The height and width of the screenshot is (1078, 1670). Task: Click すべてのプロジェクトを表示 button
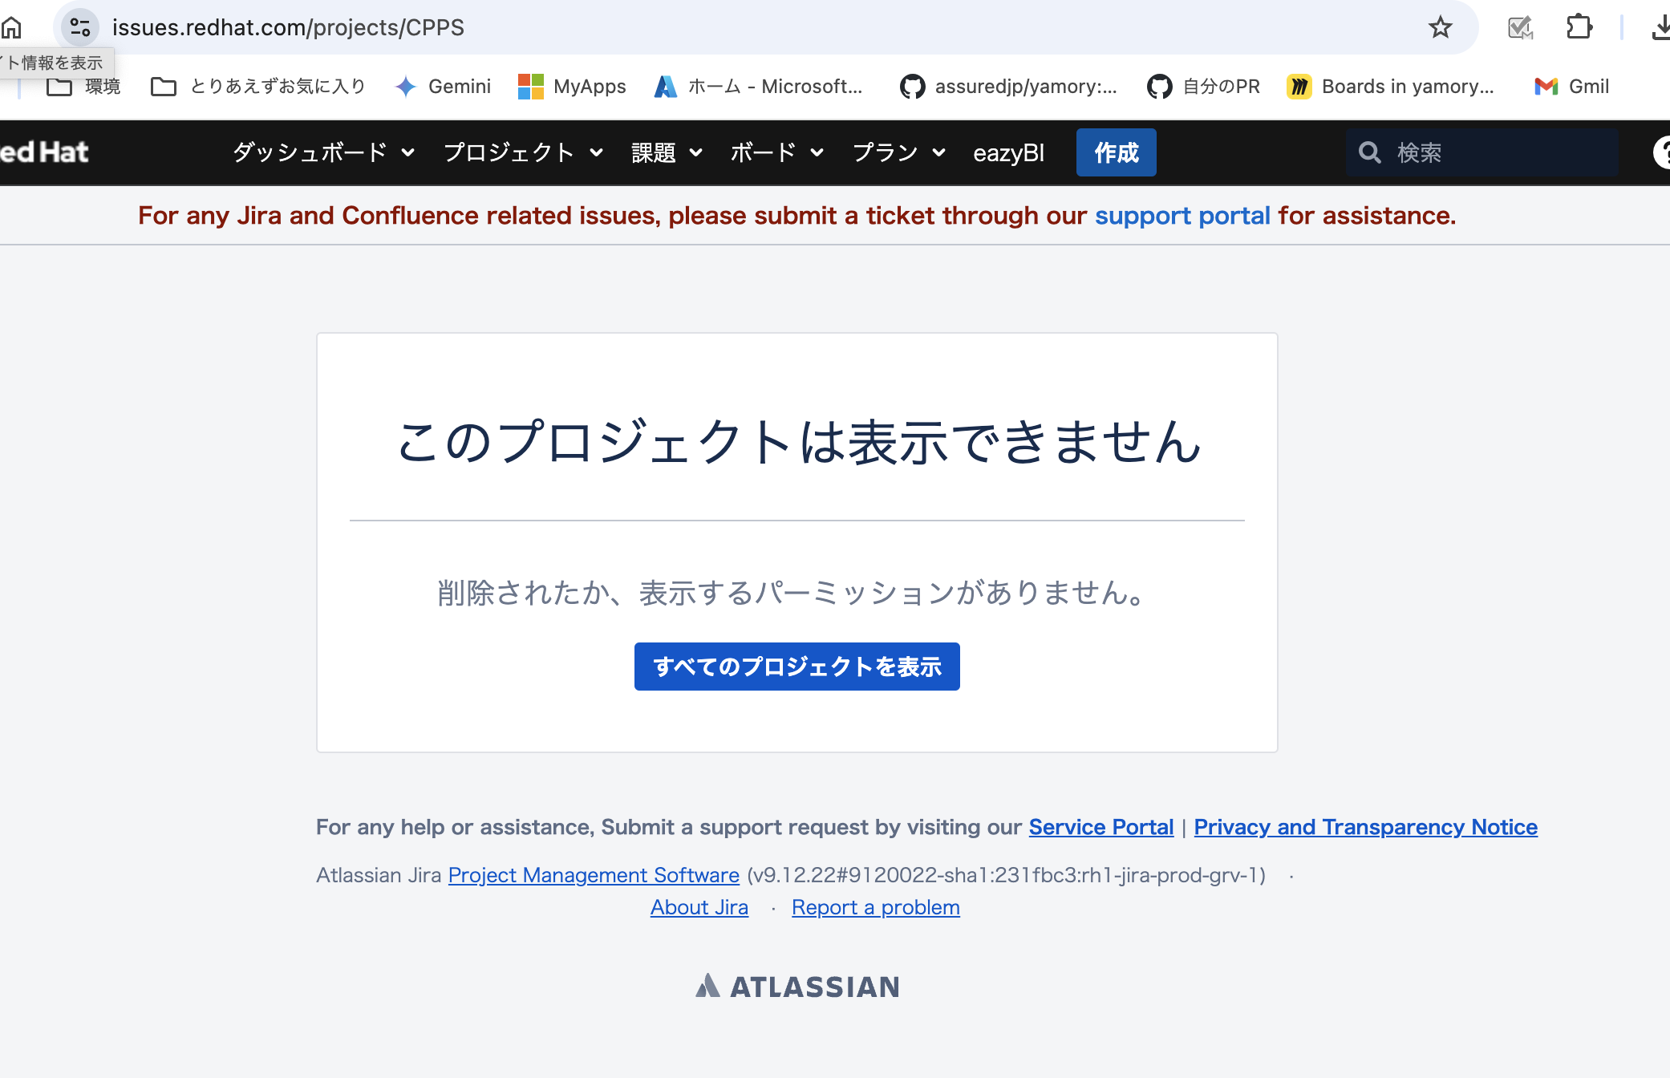coord(796,667)
